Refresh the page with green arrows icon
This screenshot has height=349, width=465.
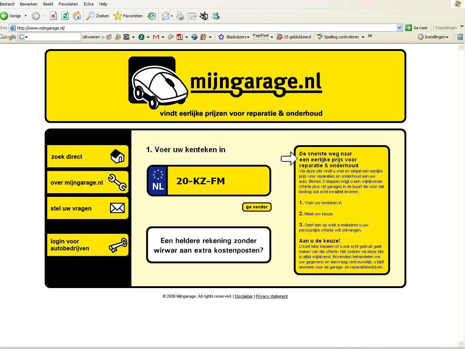tap(65, 16)
